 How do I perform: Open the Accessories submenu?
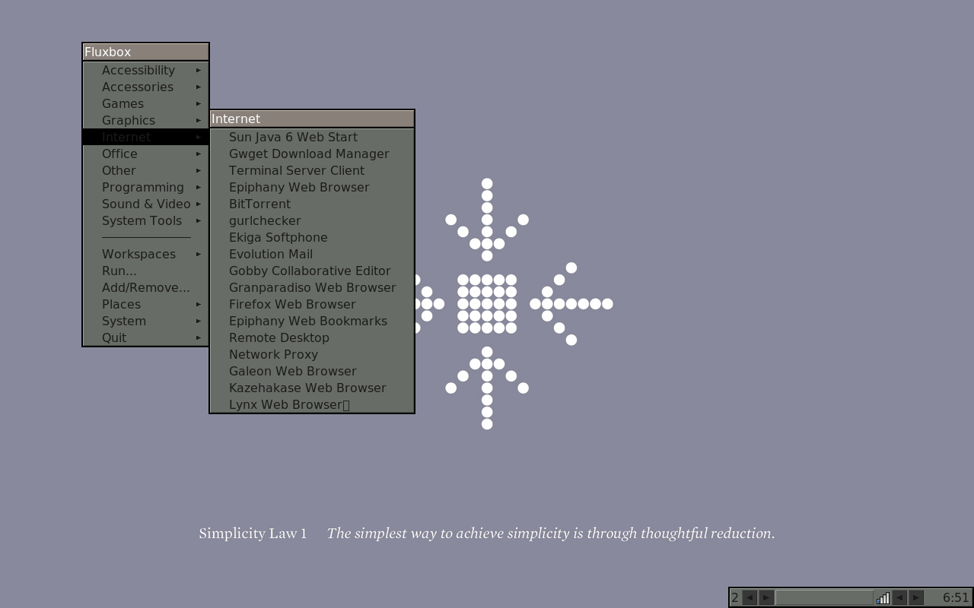tap(145, 87)
